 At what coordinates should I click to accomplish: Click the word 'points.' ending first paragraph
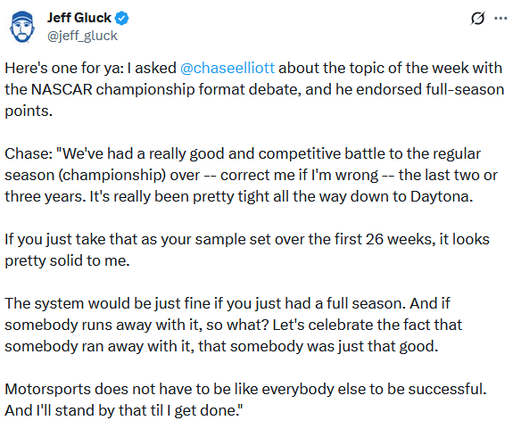coord(29,111)
